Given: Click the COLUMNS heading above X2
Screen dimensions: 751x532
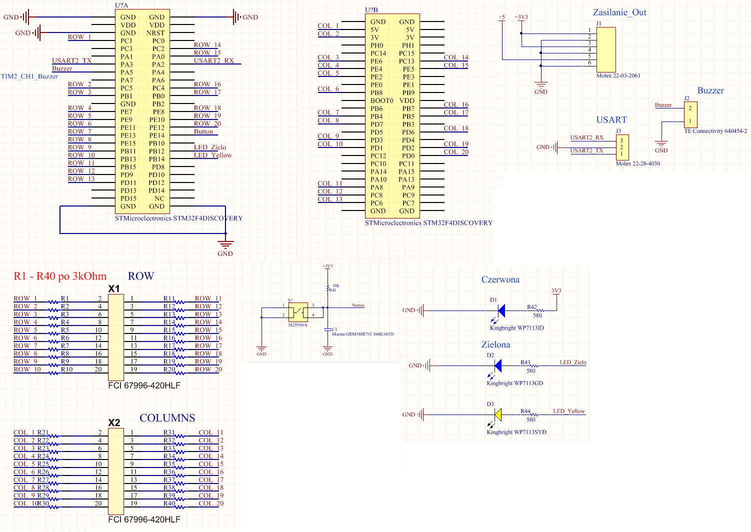Looking at the screenshot, I should 167,418.
